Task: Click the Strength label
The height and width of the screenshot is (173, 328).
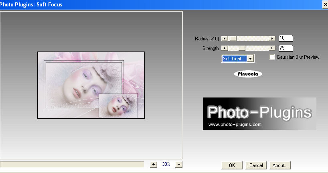Action: (211, 48)
